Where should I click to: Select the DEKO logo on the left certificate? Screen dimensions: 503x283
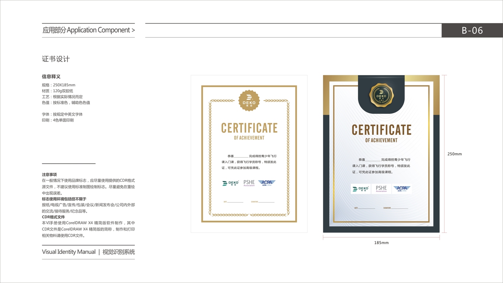click(x=231, y=183)
